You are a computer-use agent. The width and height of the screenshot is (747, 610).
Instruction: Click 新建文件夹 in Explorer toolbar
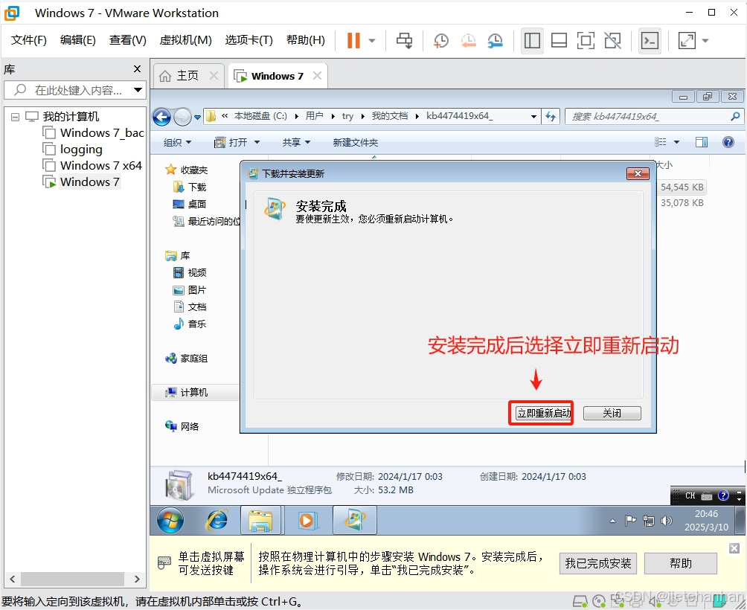pyautogui.click(x=356, y=142)
